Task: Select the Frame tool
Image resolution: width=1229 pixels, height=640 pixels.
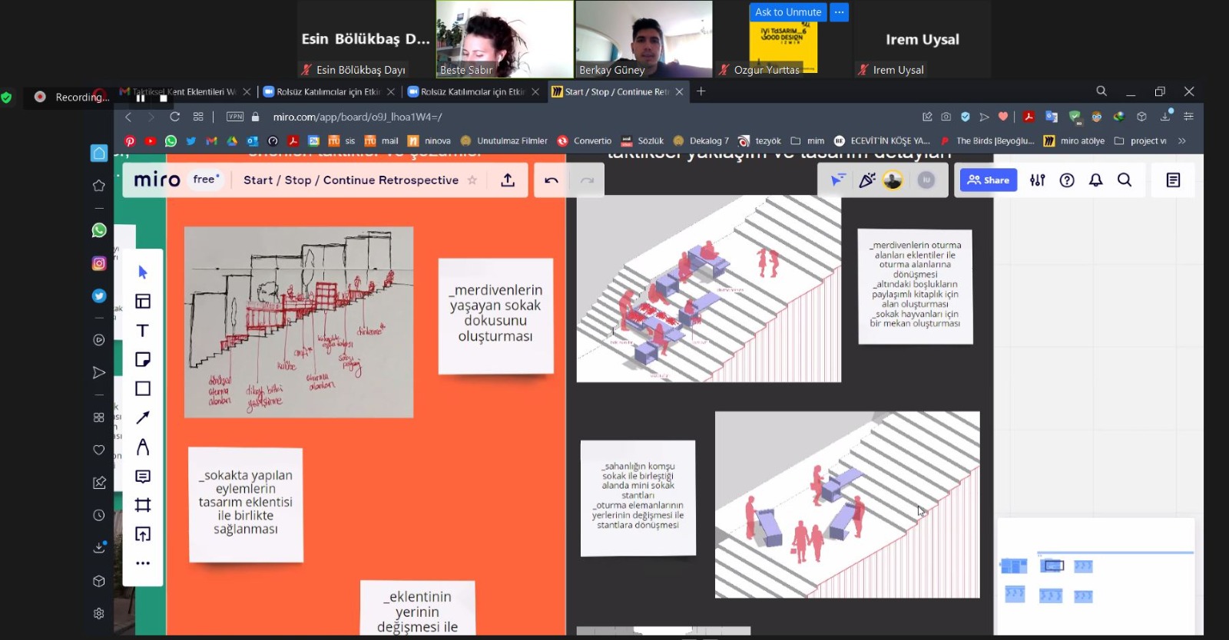Action: [143, 505]
